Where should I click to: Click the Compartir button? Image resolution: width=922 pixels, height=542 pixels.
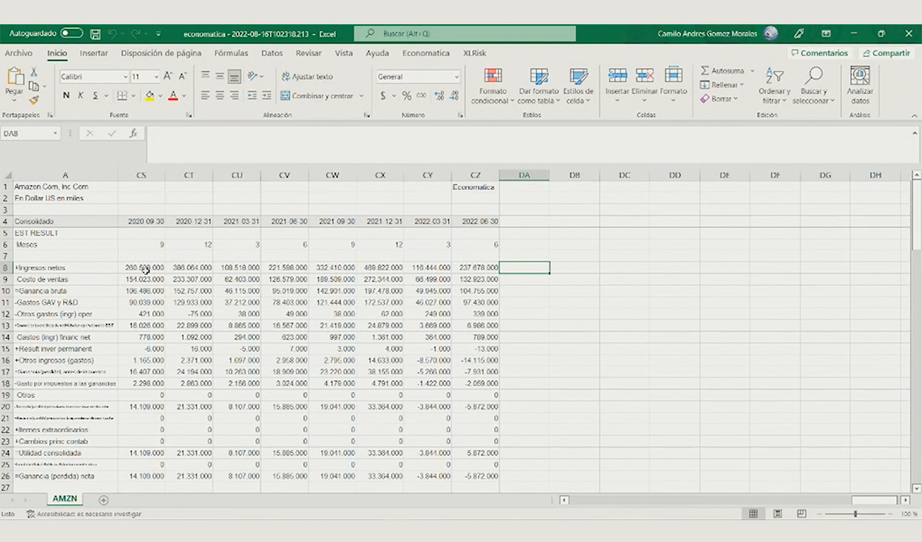(886, 53)
